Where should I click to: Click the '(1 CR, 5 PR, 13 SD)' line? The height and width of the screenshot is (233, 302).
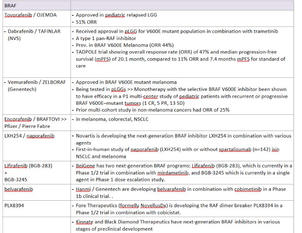(x=130, y=103)
